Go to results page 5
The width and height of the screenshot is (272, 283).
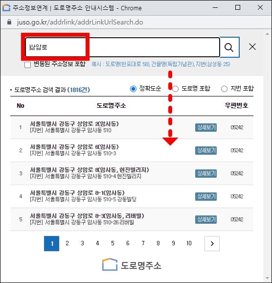pyautogui.click(x=113, y=243)
